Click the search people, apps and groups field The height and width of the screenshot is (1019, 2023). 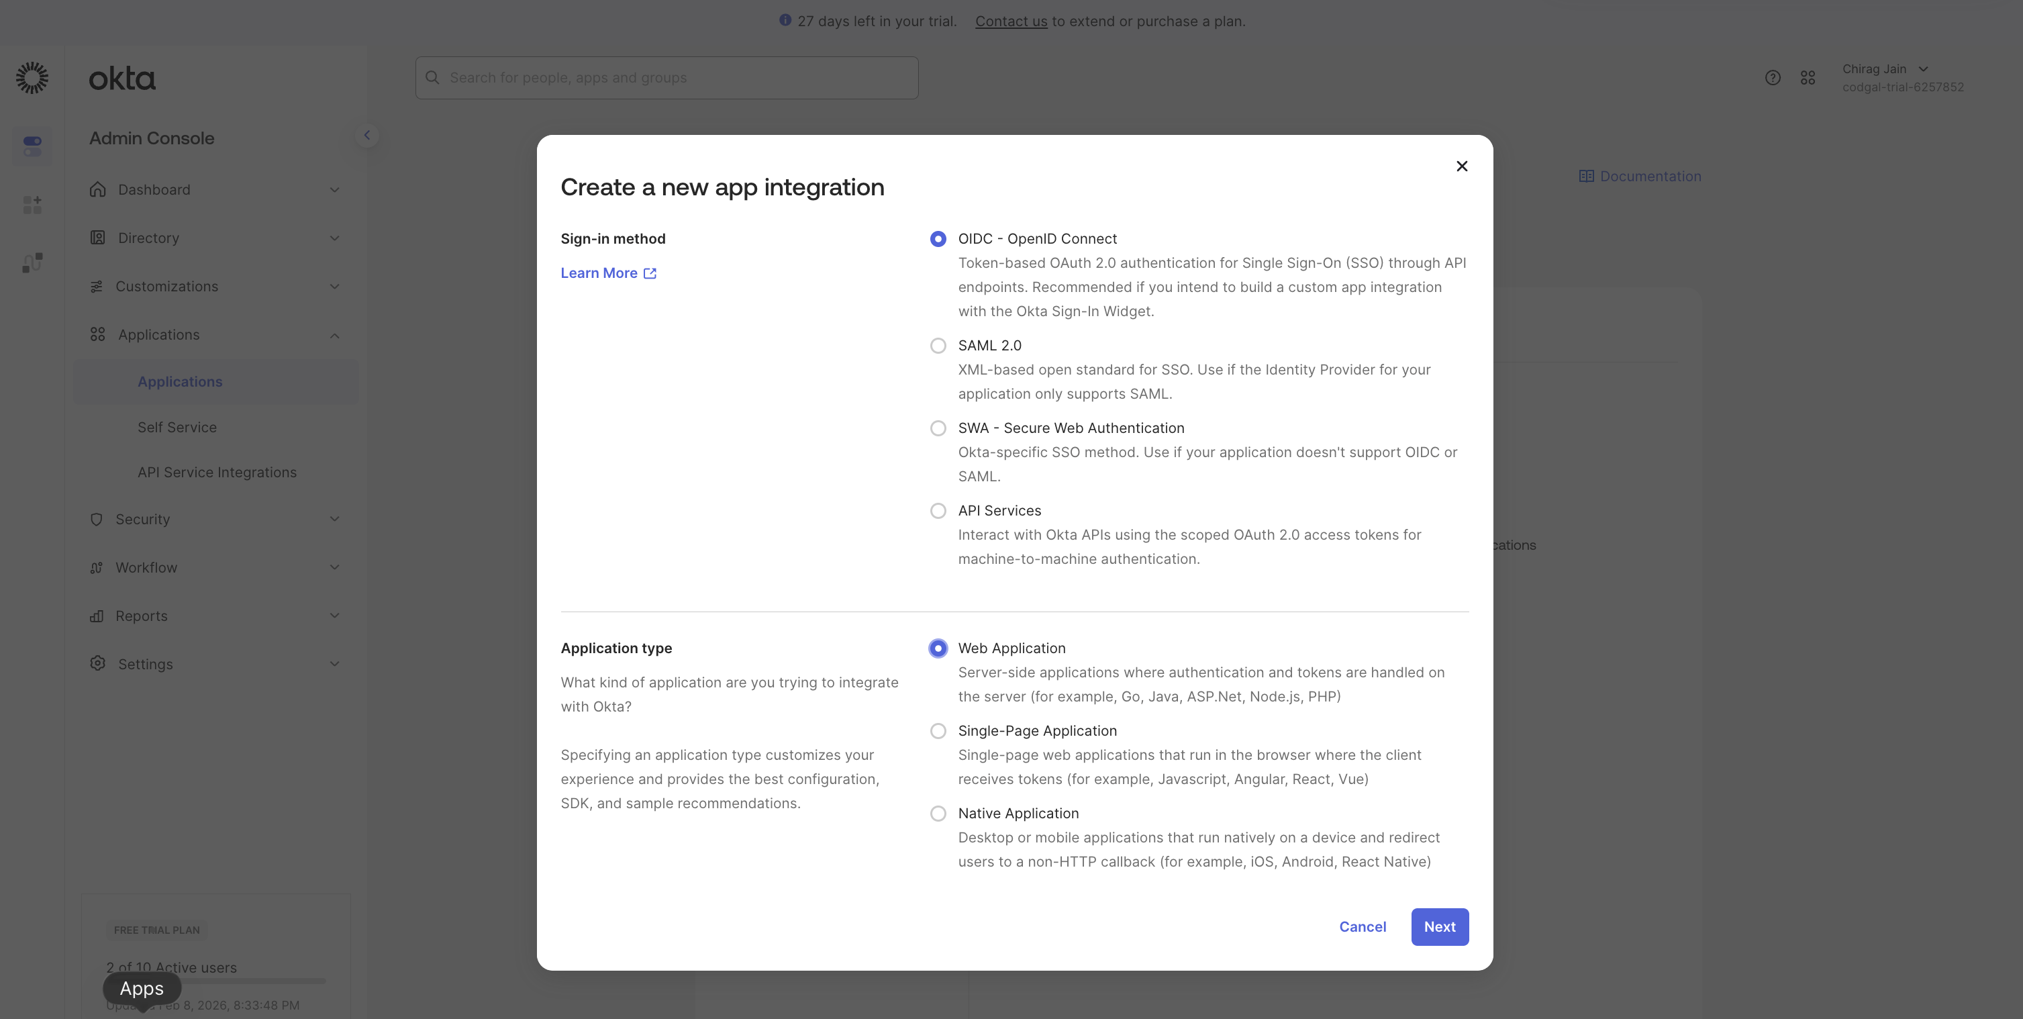(667, 78)
